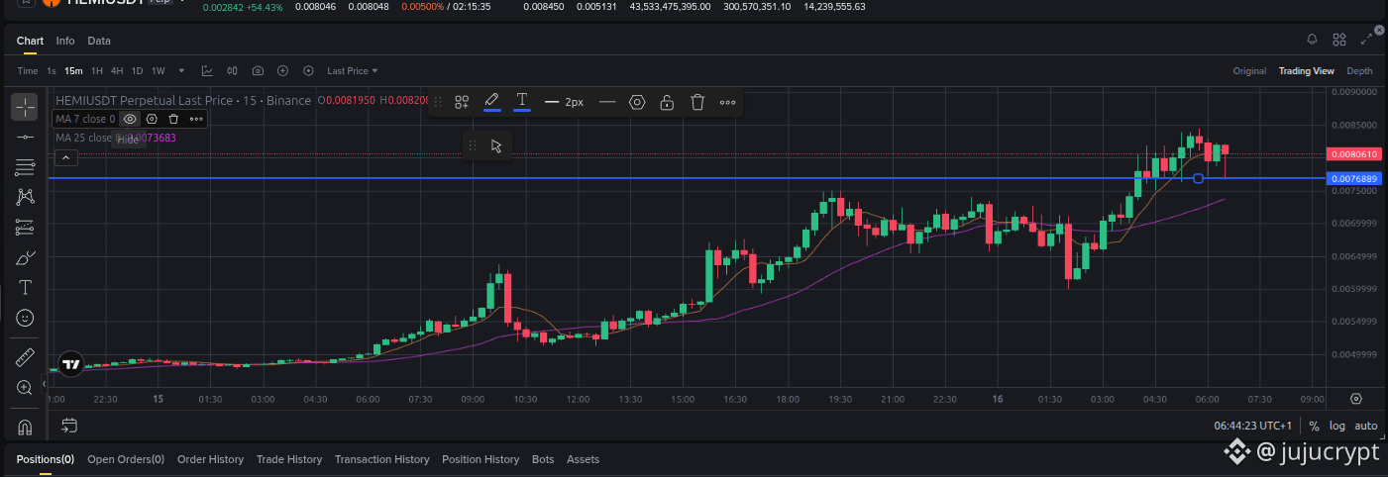Viewport: 1388px width, 477px height.
Task: Toggle auto scale mode
Action: click(x=1366, y=426)
